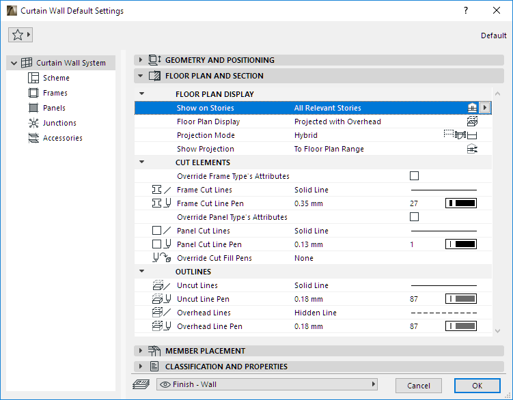The image size is (513, 400).
Task: Click the Show on Stories icon
Action: [471, 108]
